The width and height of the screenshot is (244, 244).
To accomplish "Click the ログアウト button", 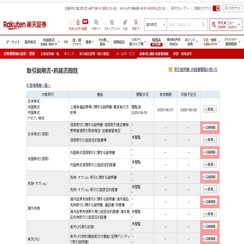I will click(x=233, y=8).
